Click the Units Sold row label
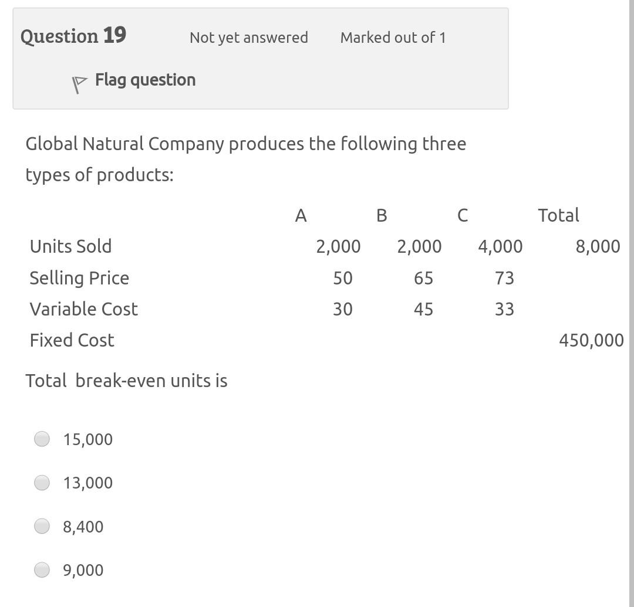This screenshot has width=634, height=607. (71, 246)
